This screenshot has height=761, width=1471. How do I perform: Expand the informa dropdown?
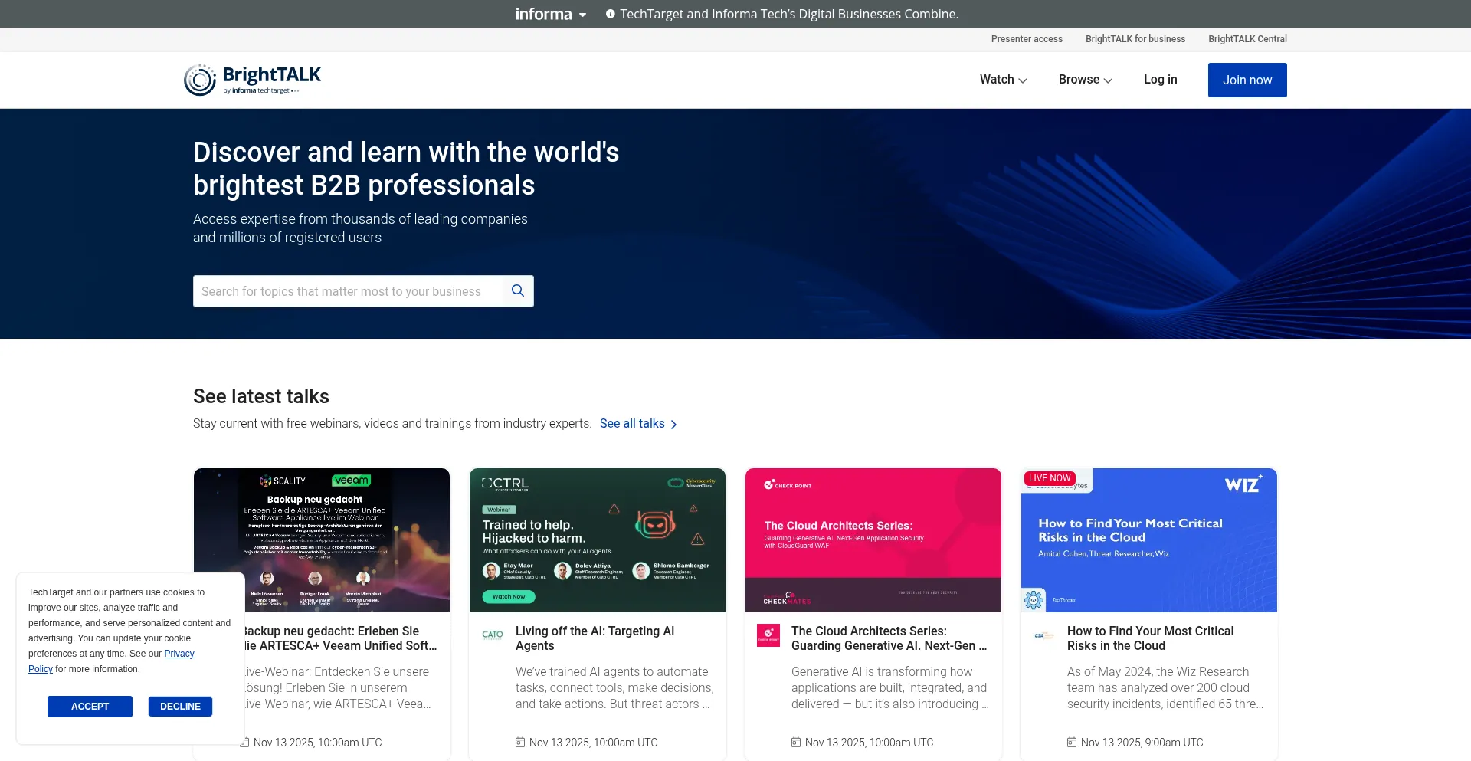(550, 14)
